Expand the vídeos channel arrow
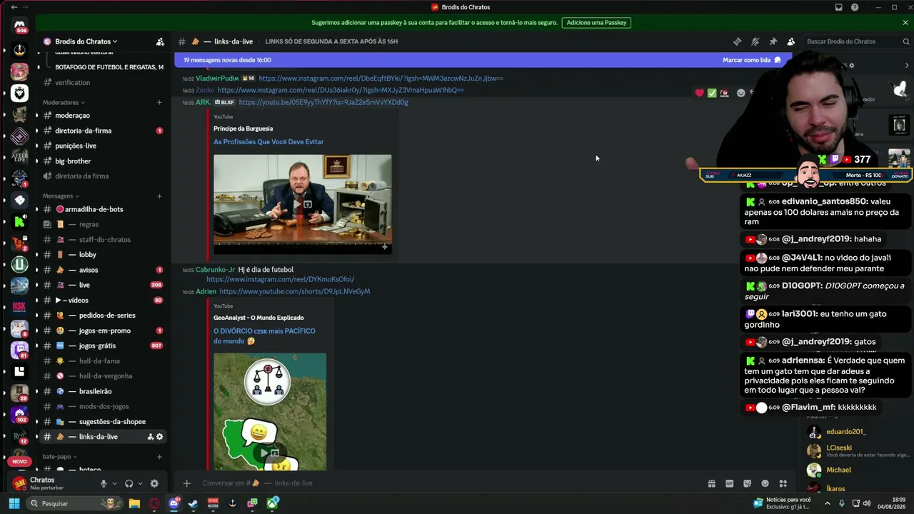Screen dimensions: 914x514 pos(58,300)
